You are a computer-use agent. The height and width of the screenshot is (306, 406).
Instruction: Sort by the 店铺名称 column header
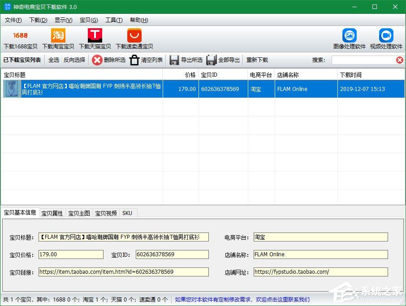coord(306,75)
